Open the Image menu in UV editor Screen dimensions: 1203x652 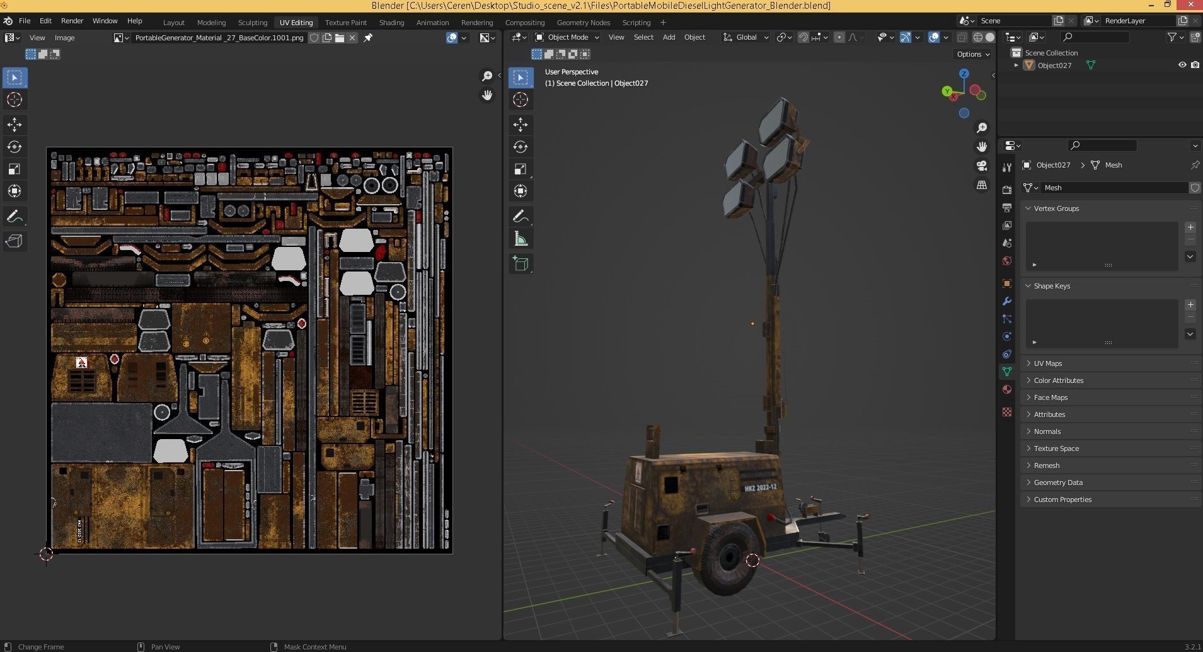[64, 38]
